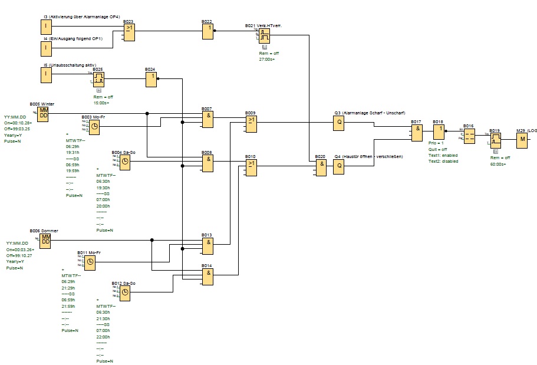Select the B005 Winter yearly timer block

tap(43, 113)
